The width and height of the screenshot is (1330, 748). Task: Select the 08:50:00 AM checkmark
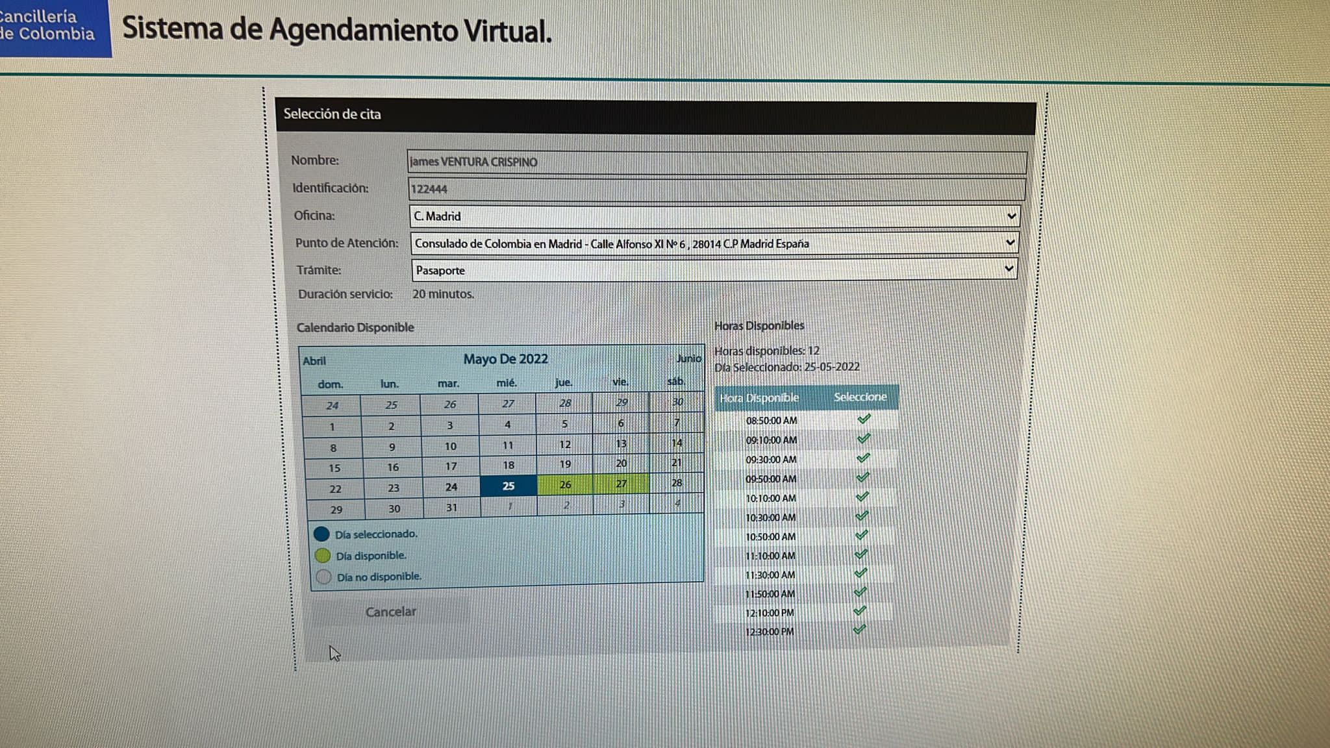(x=864, y=419)
